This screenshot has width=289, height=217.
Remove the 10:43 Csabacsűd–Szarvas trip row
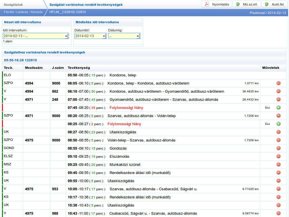click(x=279, y=213)
